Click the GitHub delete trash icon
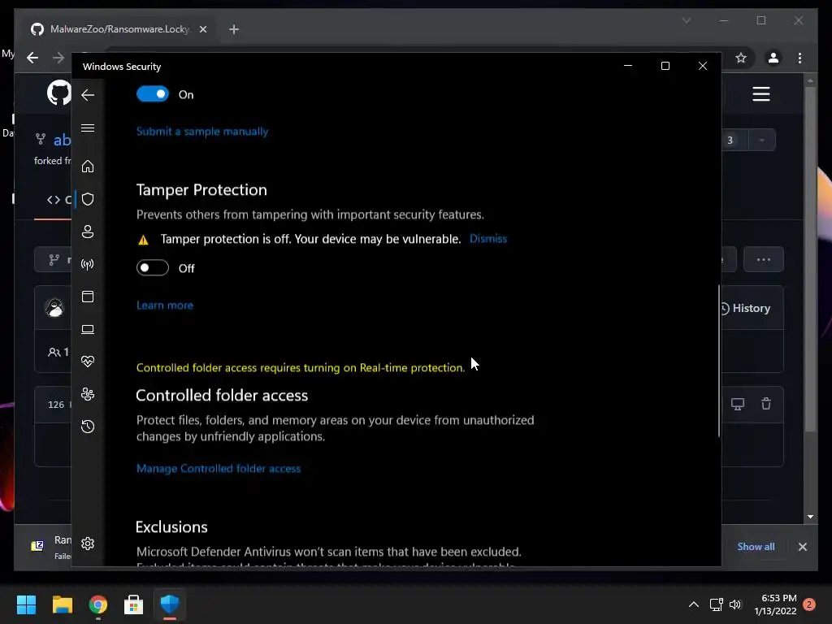832x624 pixels. pos(765,404)
